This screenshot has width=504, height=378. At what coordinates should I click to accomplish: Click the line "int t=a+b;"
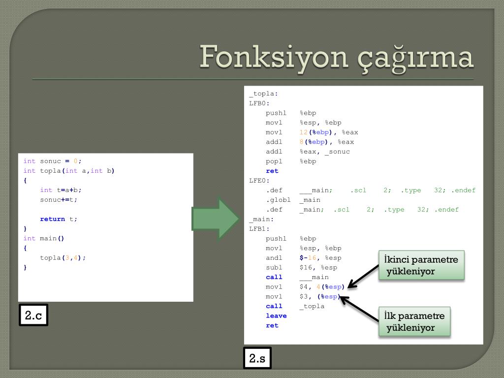pos(61,190)
